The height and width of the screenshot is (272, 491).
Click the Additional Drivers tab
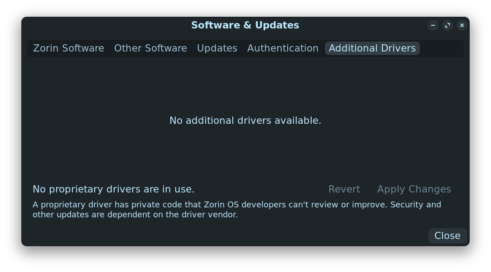[372, 48]
